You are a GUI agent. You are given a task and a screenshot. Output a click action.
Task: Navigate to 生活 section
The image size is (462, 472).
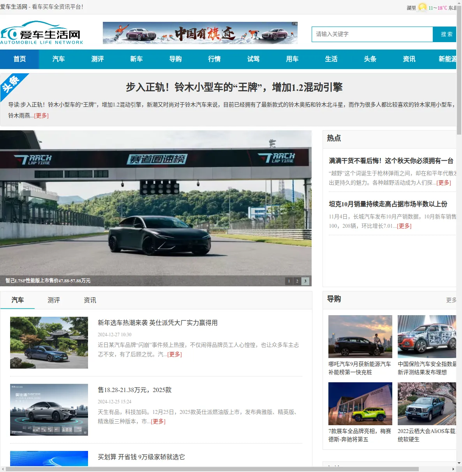pos(331,59)
